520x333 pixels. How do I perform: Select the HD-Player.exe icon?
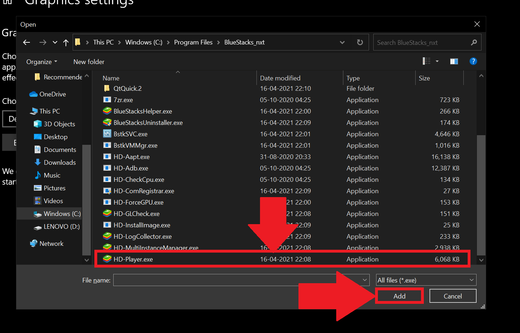coord(107,259)
